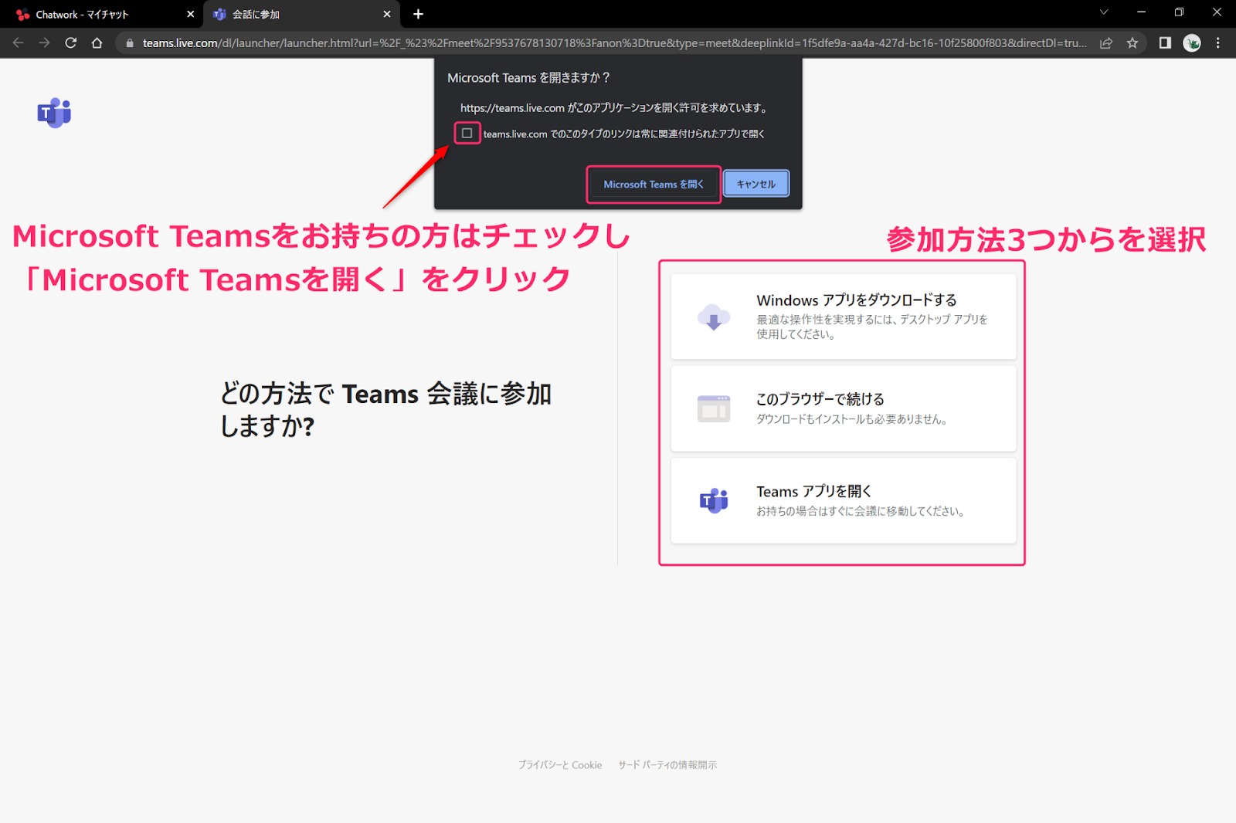This screenshot has height=823, width=1236.
Task: Choose Windows アプリをダウンロードする
Action: [x=844, y=317]
